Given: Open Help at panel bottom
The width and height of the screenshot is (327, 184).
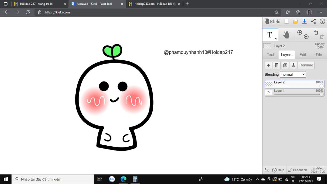Looking at the screenshot, I should click(278, 170).
